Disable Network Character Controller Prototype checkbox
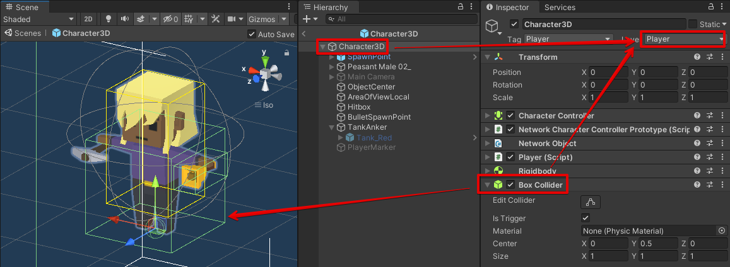This screenshot has width=730, height=267. (x=510, y=130)
